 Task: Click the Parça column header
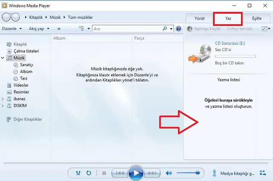coord(158,38)
